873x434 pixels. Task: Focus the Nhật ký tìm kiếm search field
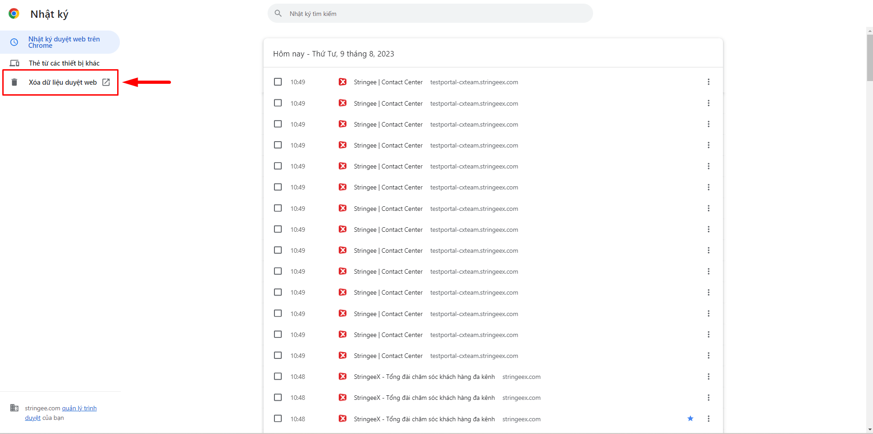(433, 14)
